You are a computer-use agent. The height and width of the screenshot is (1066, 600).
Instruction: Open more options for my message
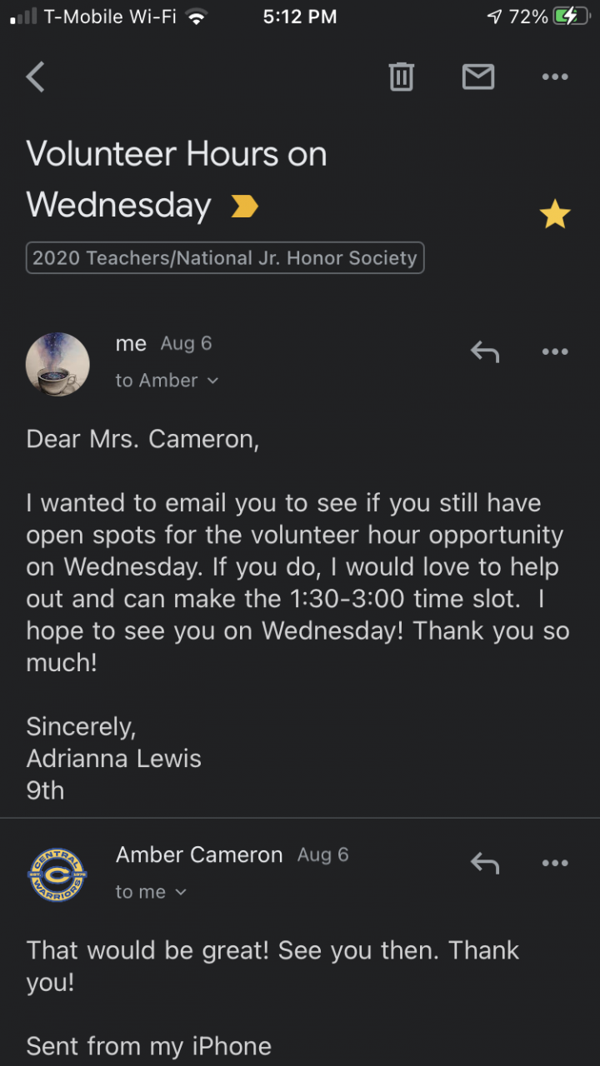coord(554,352)
